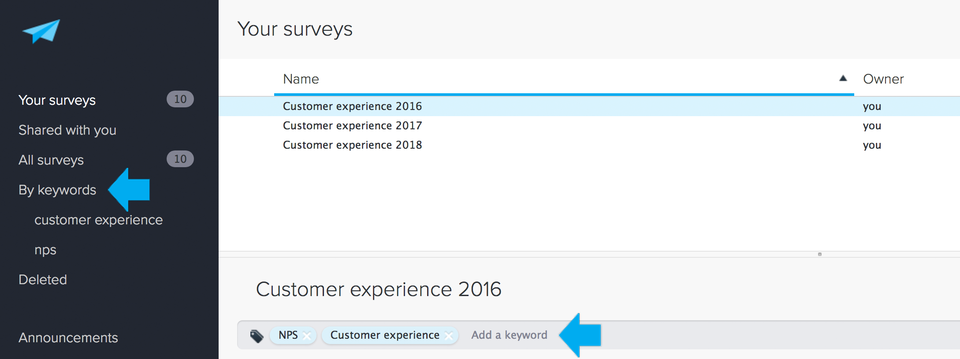Select the Customer experience 2018 survey
The image size is (960, 359).
click(589, 145)
